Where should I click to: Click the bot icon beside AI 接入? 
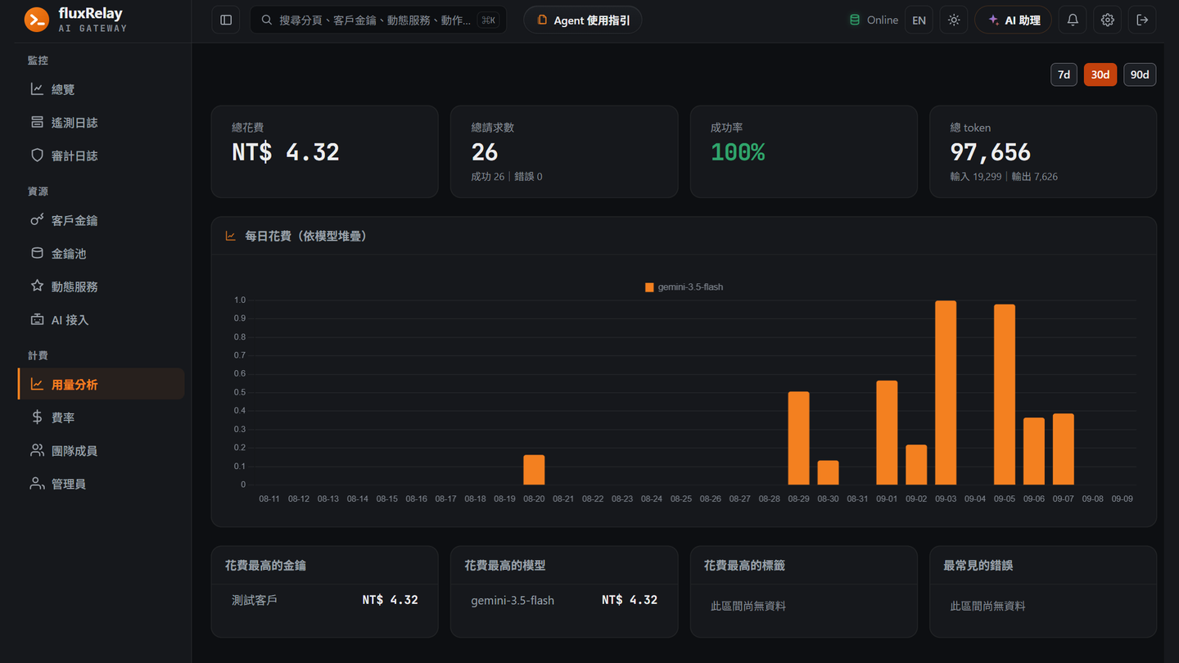pyautogui.click(x=37, y=319)
